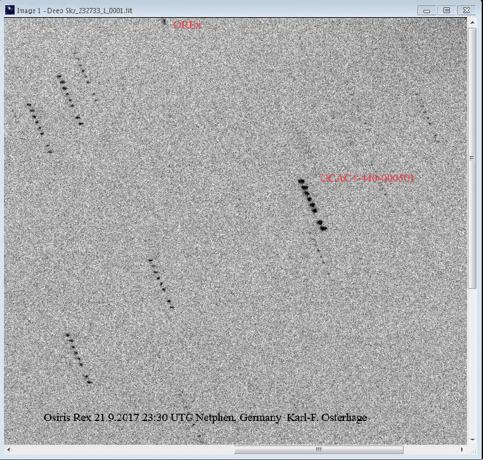This screenshot has height=460, width=483.
Task: Click the bottom-left star trail above the caption
Action: pyautogui.click(x=78, y=358)
